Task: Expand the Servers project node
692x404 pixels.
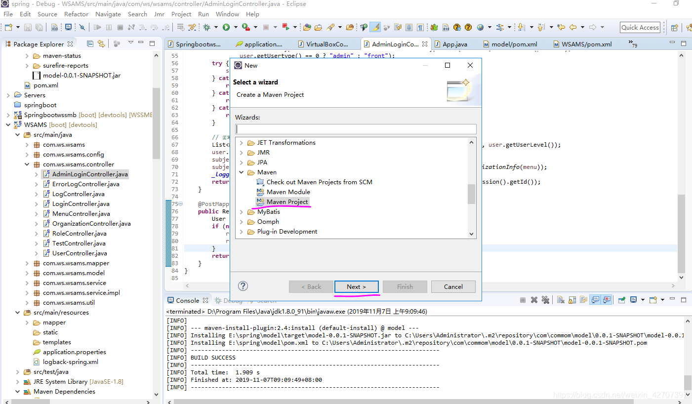Action: click(x=8, y=95)
